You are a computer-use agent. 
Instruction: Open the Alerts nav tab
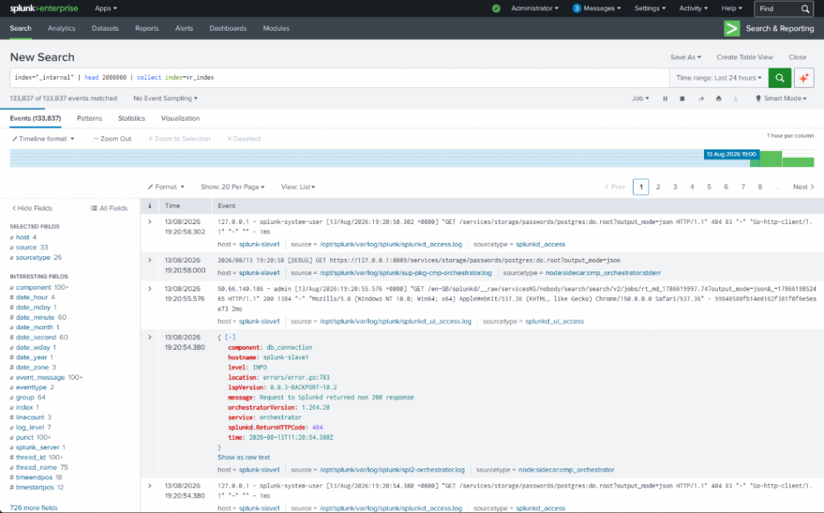tap(184, 29)
